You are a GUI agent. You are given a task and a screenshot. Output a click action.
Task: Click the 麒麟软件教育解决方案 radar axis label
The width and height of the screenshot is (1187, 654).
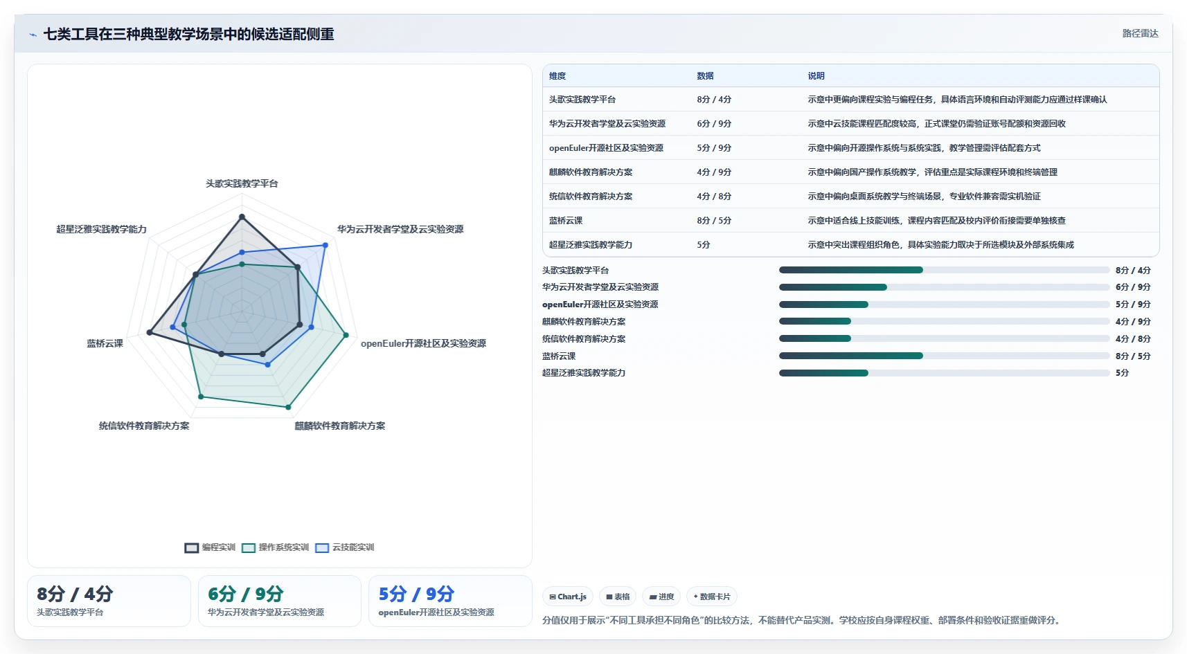point(340,426)
